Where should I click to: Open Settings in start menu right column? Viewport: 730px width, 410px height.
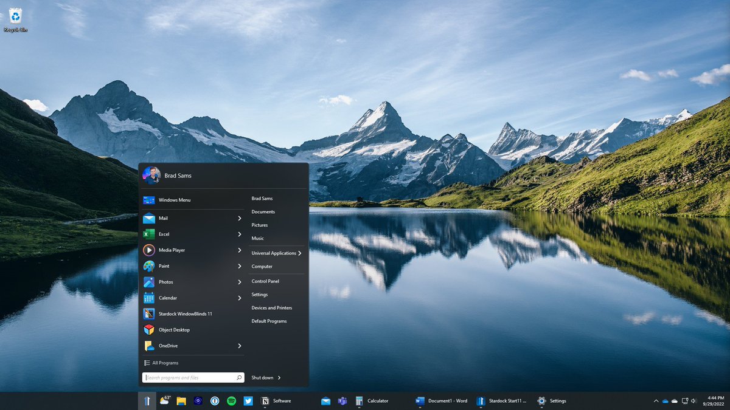[260, 295]
